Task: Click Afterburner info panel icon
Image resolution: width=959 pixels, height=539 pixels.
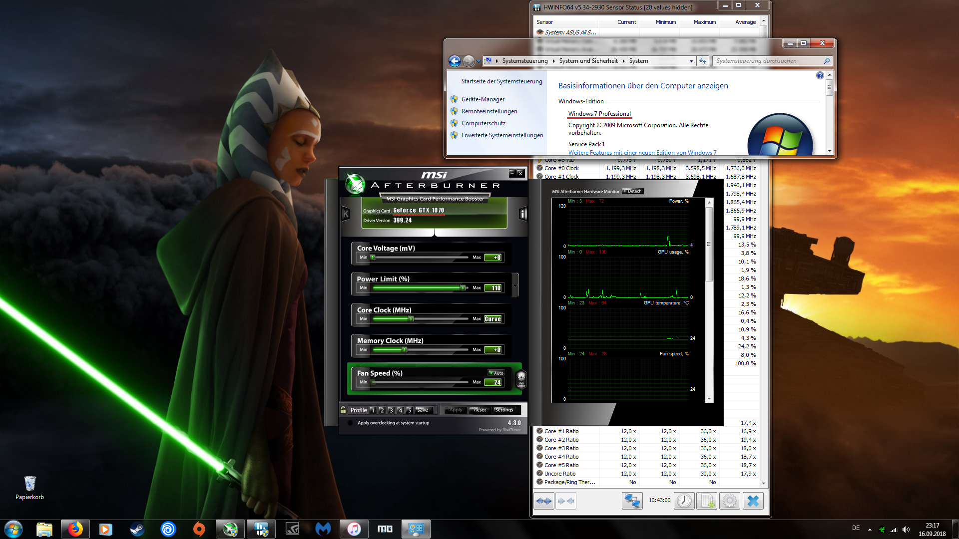Action: coord(523,214)
